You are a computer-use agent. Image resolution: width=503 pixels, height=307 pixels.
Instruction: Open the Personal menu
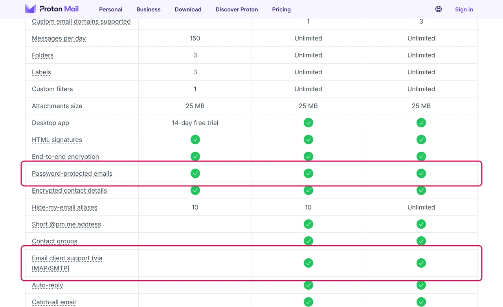(110, 9)
